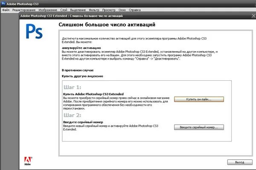This screenshot has width=256, height=170.
Task: Click the bold text Введите серийный номер
Action: click(x=83, y=122)
